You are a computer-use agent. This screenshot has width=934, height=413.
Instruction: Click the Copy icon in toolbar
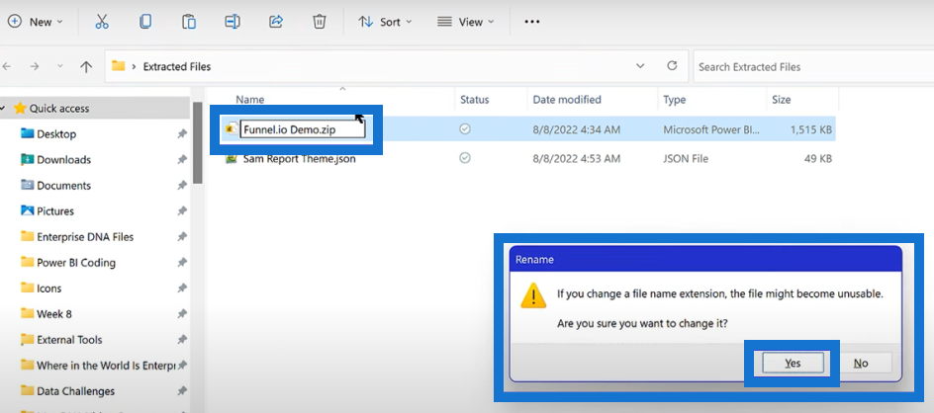145,22
